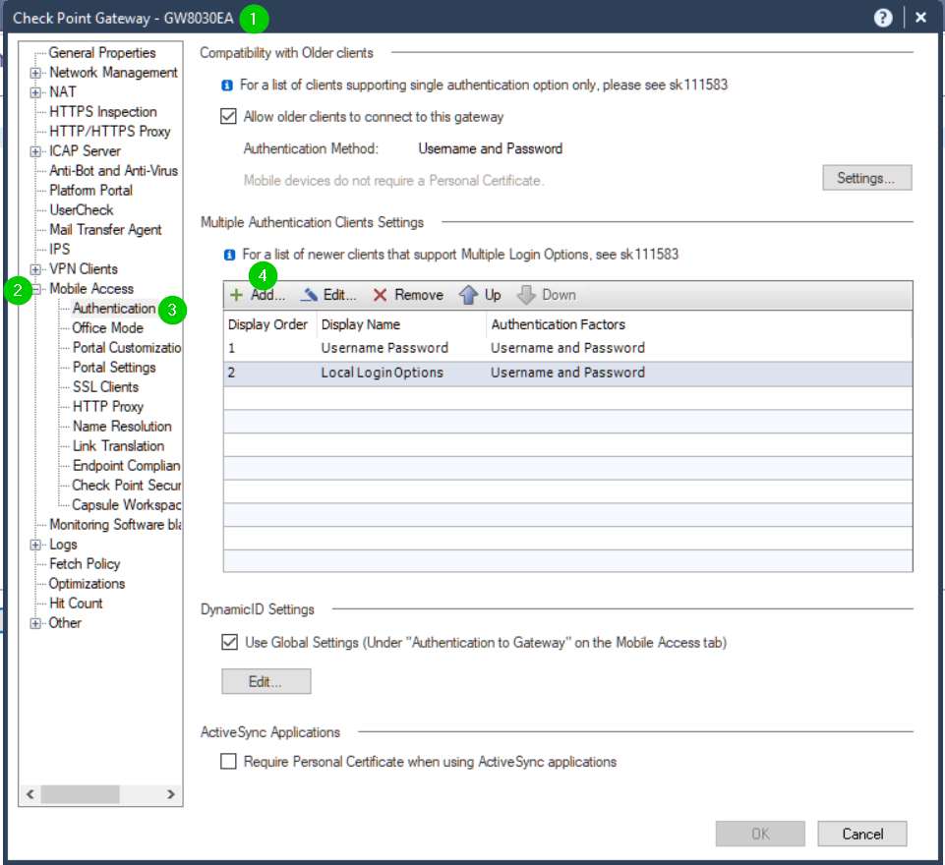Click info icon beside sk111583 older clients note
Viewport: 945px width, 865px height.
coord(228,86)
